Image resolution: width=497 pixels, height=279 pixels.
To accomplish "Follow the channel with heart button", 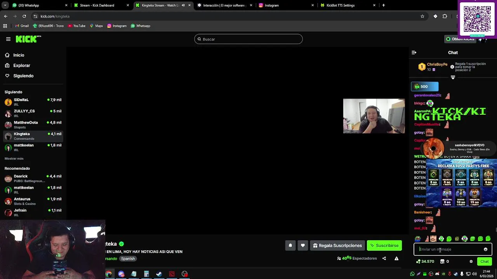I will [x=303, y=245].
